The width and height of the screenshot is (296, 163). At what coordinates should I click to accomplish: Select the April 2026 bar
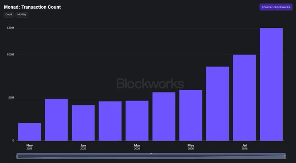[164, 116]
